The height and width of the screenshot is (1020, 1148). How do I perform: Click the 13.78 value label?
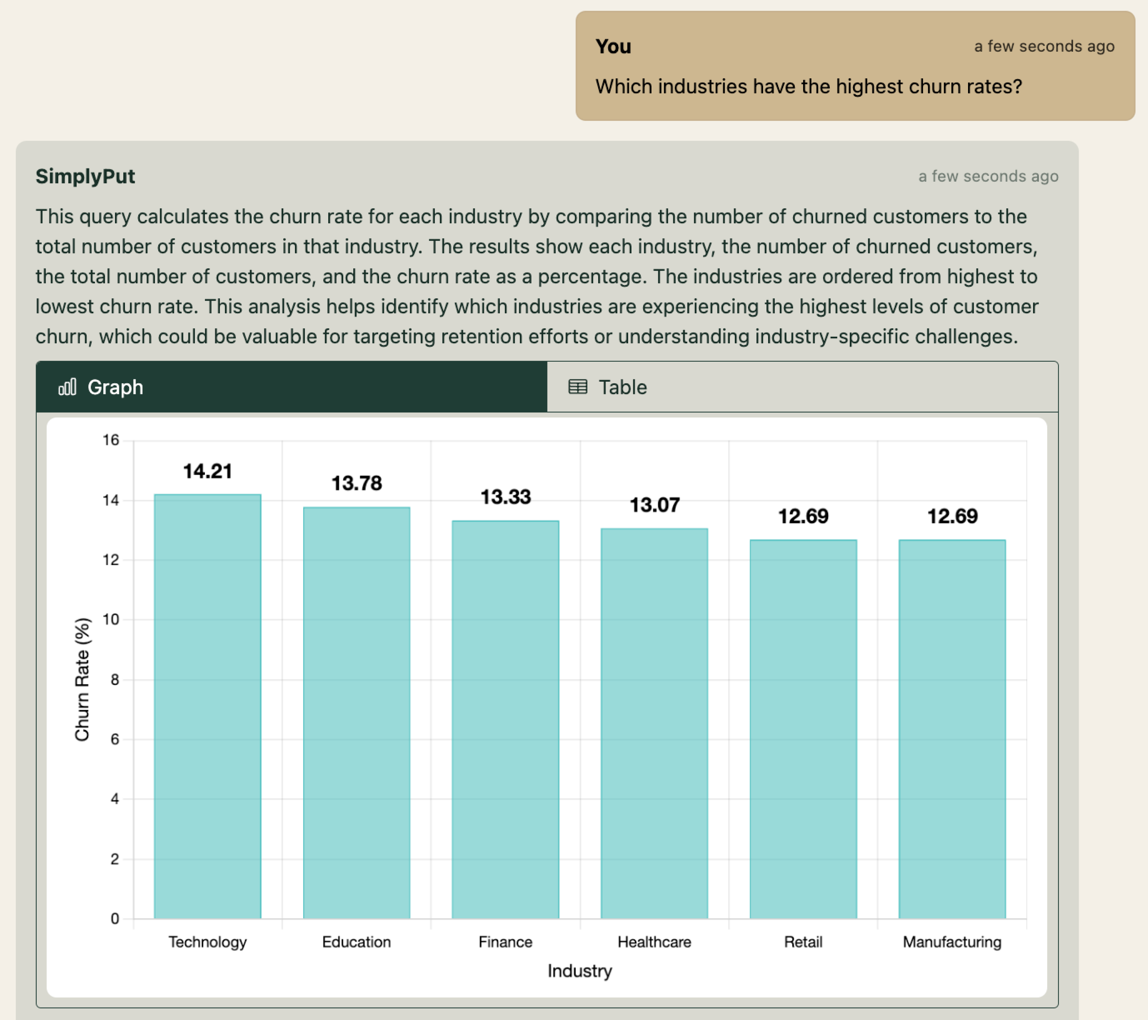coord(357,483)
